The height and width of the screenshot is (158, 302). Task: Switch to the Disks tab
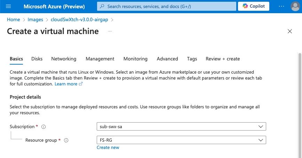tap(37, 59)
